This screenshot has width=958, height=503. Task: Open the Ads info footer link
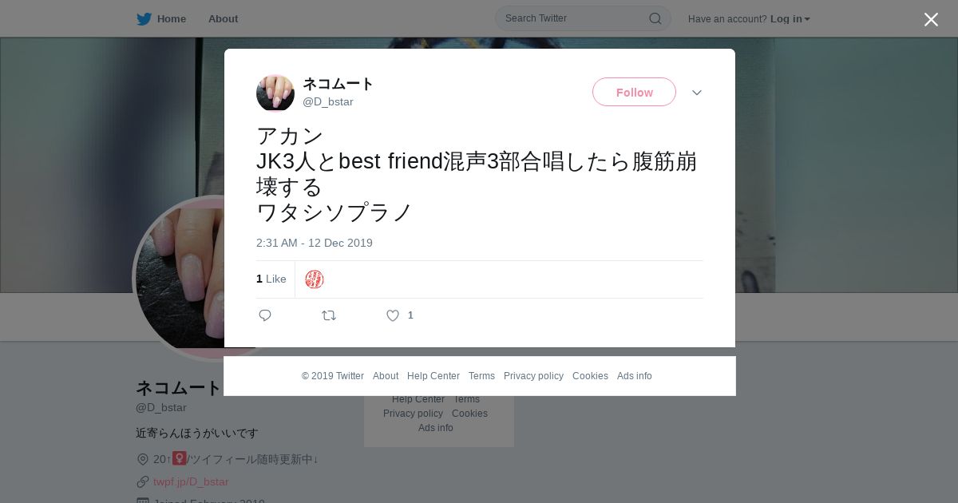point(635,376)
